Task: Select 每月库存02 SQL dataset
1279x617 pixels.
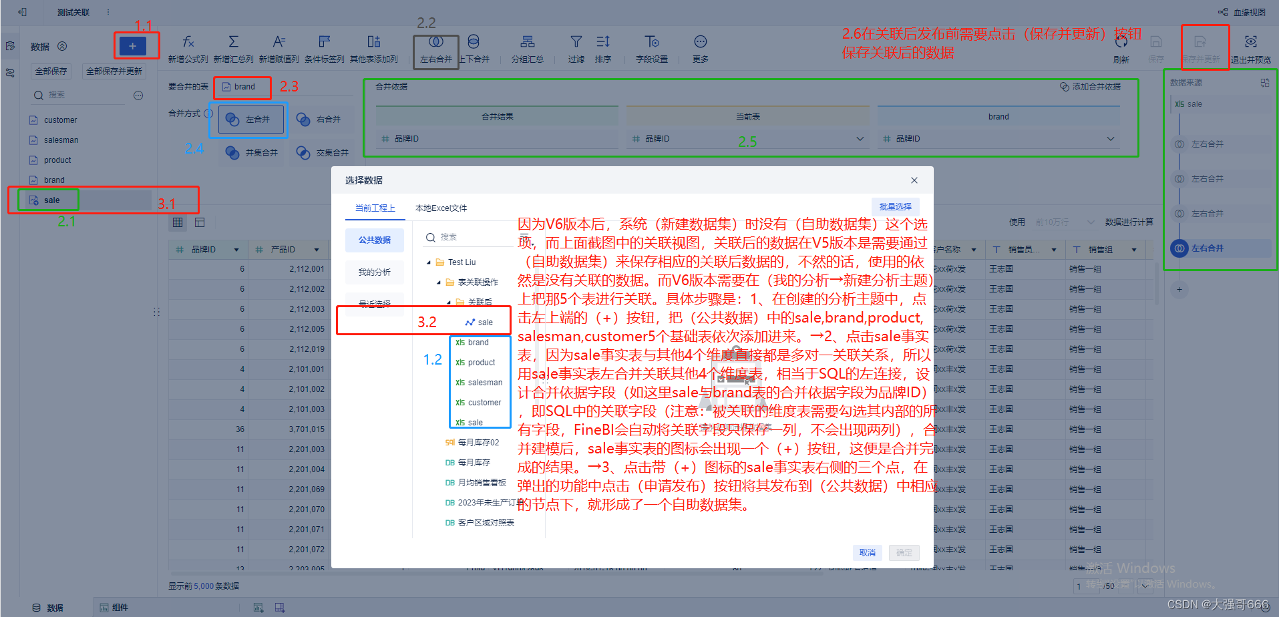Action: pyautogui.click(x=472, y=443)
